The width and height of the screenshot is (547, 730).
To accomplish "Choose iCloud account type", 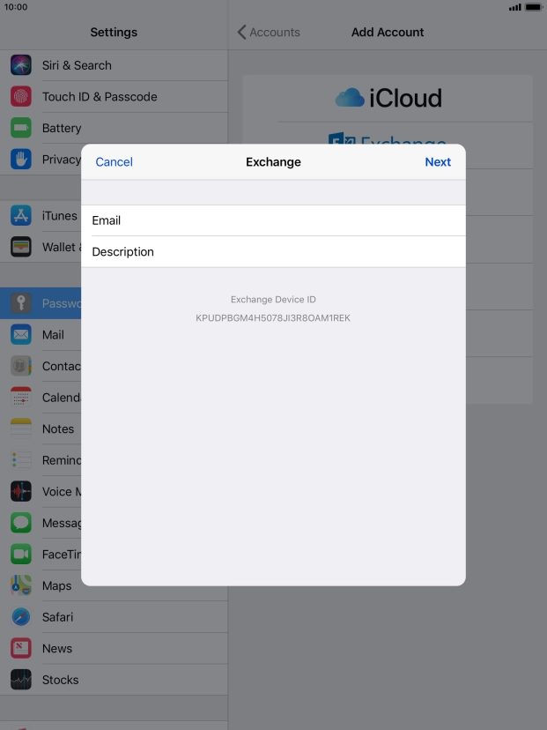I will click(388, 98).
